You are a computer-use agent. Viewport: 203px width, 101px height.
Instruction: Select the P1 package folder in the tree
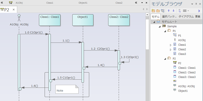click(174, 31)
